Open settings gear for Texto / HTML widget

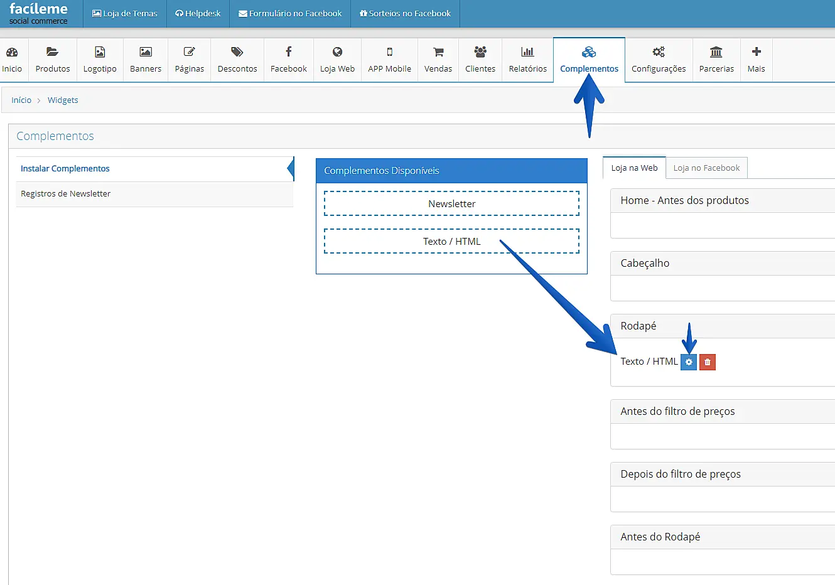pos(689,362)
